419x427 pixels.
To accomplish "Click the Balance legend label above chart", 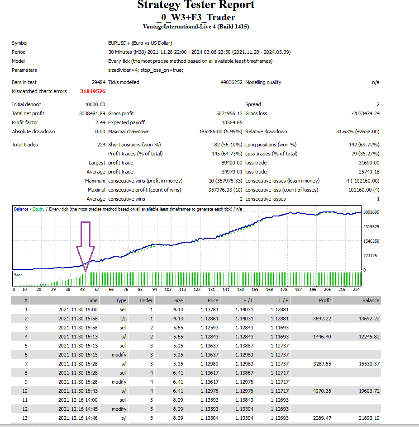I will 21,209.
